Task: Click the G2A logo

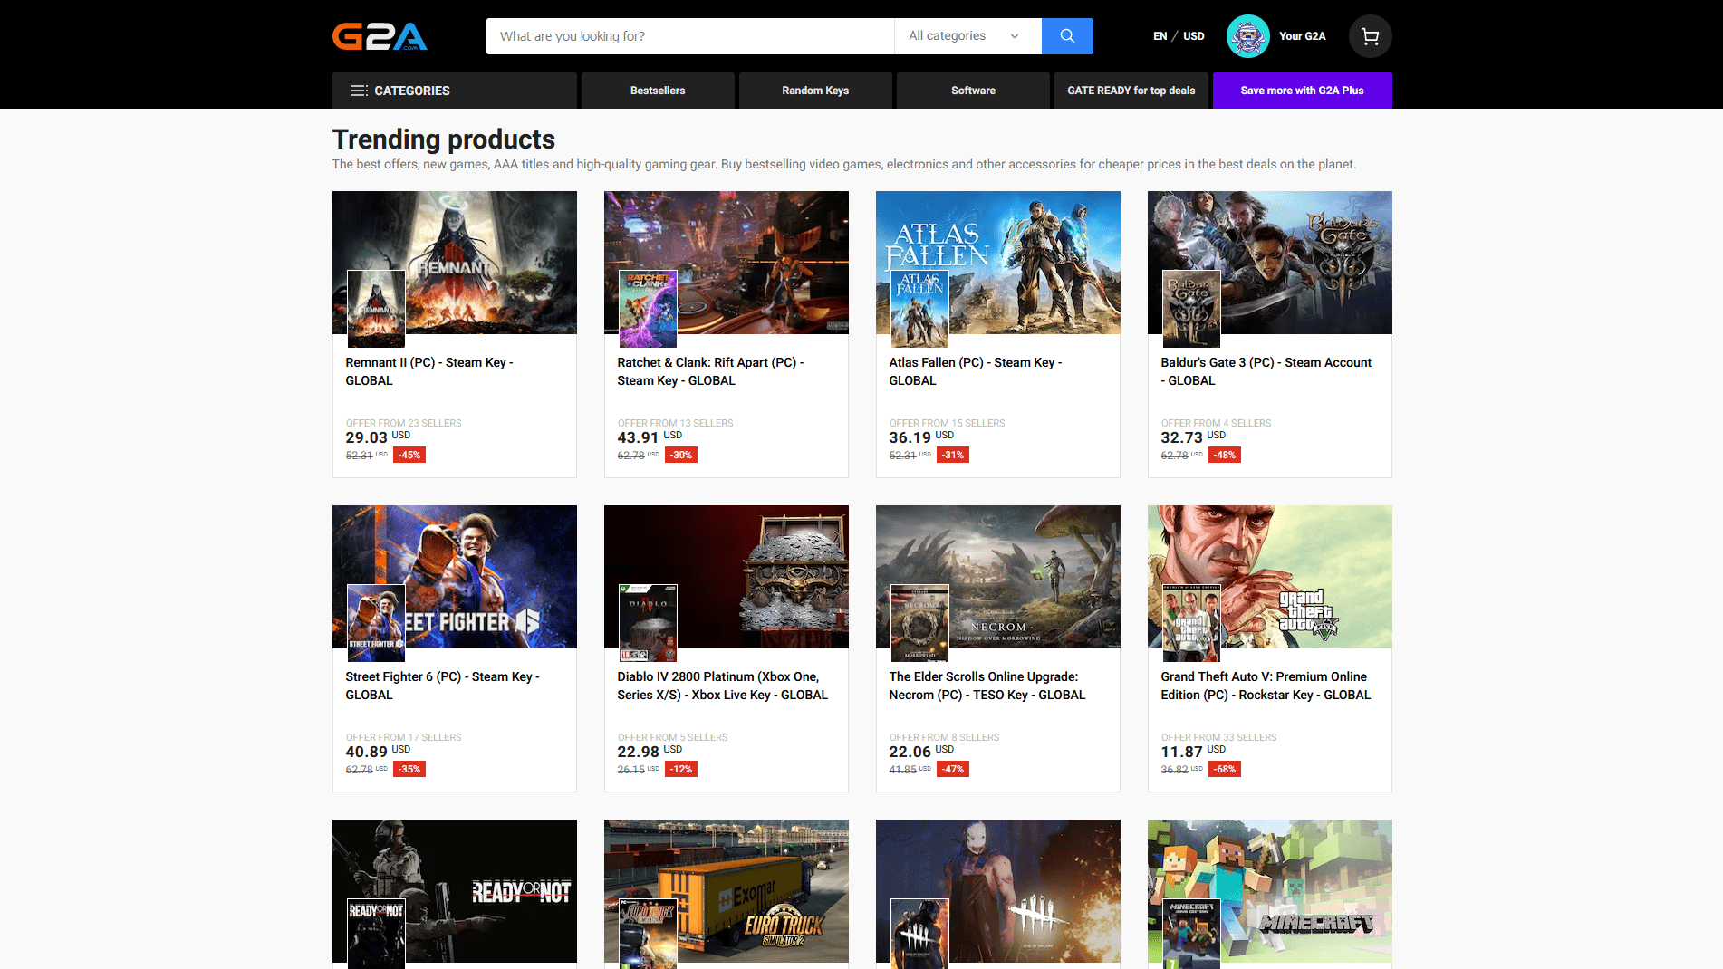Action: pyautogui.click(x=380, y=36)
